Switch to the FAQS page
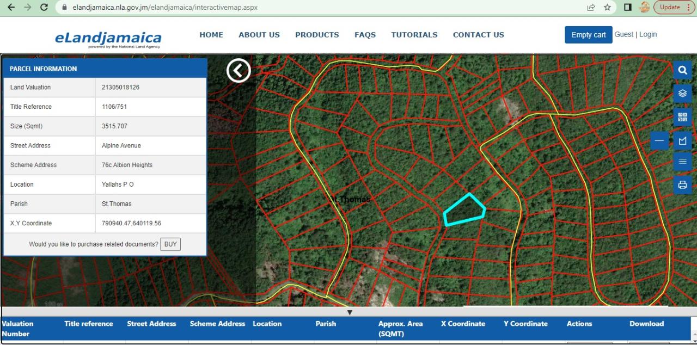Viewport: 697px width, 345px height. (x=365, y=34)
